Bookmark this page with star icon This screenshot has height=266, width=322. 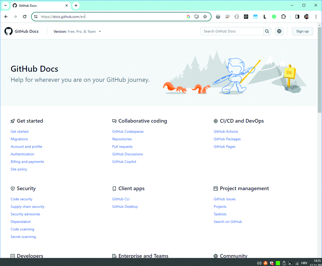(205, 17)
